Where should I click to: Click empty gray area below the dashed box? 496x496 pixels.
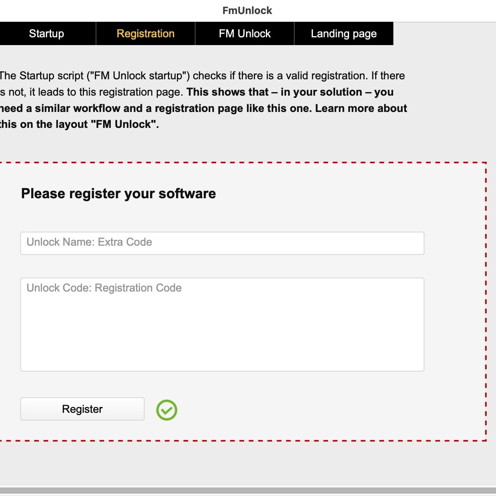coord(248,463)
